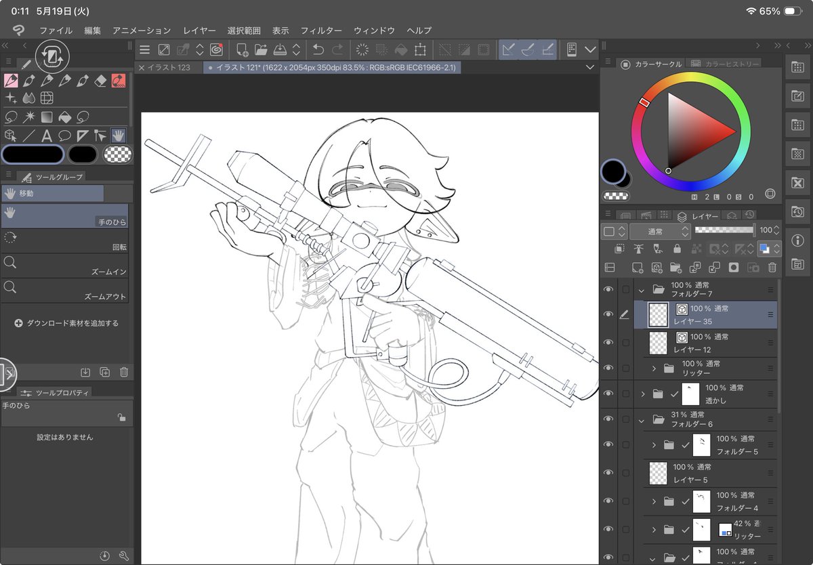The image size is (813, 565).
Task: Select the Fill bucket tool
Action: [65, 117]
